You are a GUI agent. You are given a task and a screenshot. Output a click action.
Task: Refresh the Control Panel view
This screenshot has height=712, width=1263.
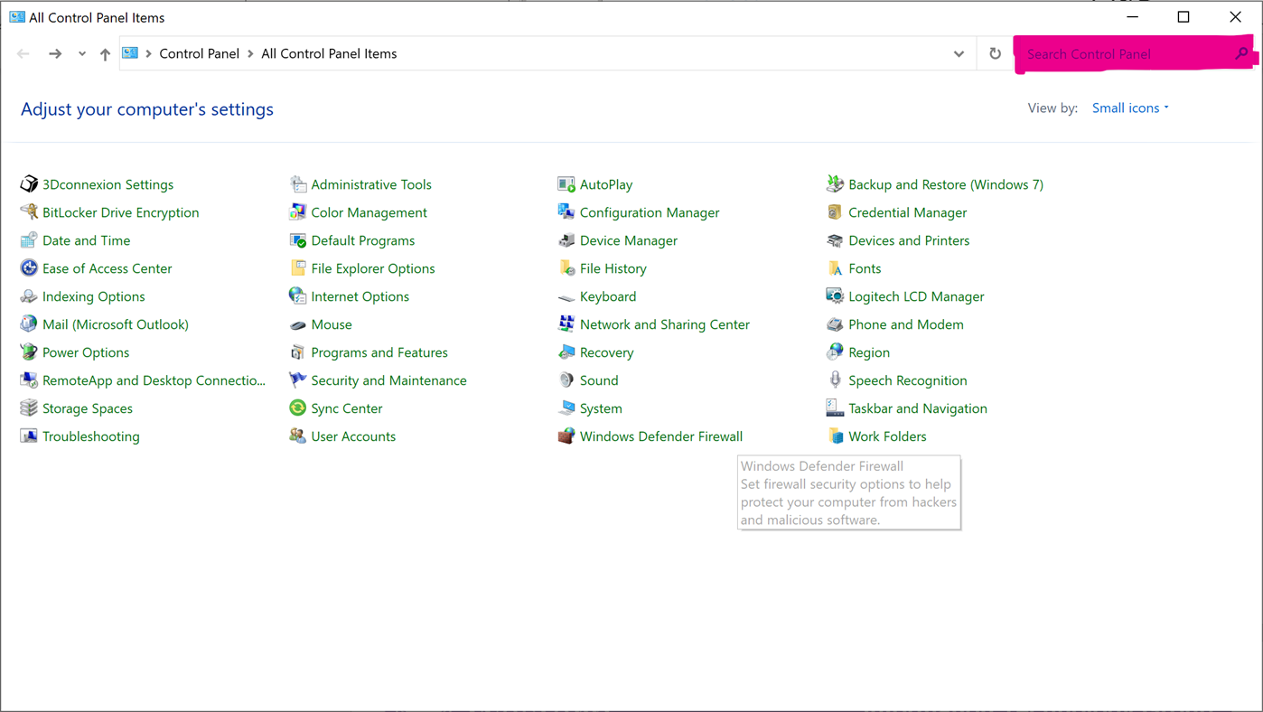tap(995, 53)
